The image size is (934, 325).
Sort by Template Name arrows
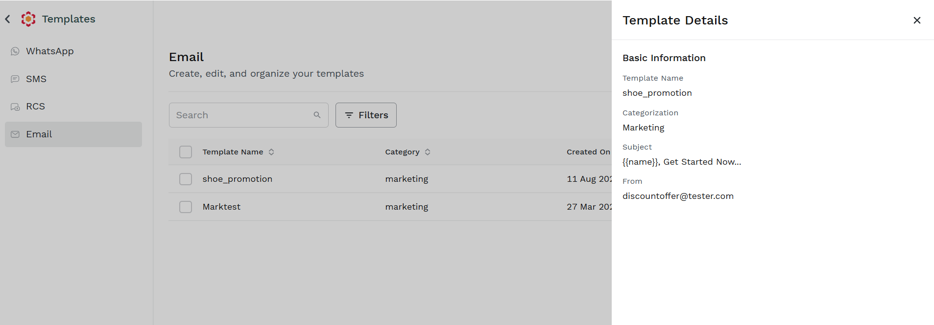tap(271, 152)
